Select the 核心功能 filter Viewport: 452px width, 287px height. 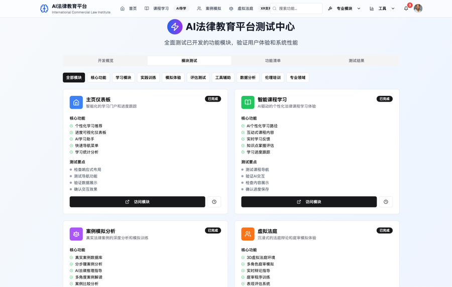click(98, 77)
